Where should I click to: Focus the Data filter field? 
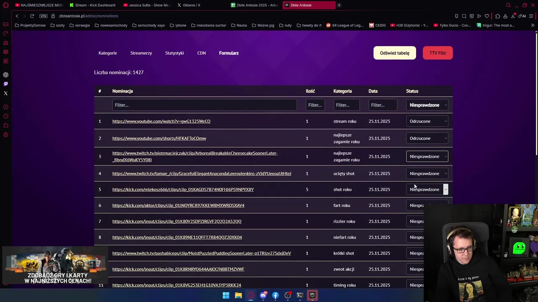pos(383,105)
